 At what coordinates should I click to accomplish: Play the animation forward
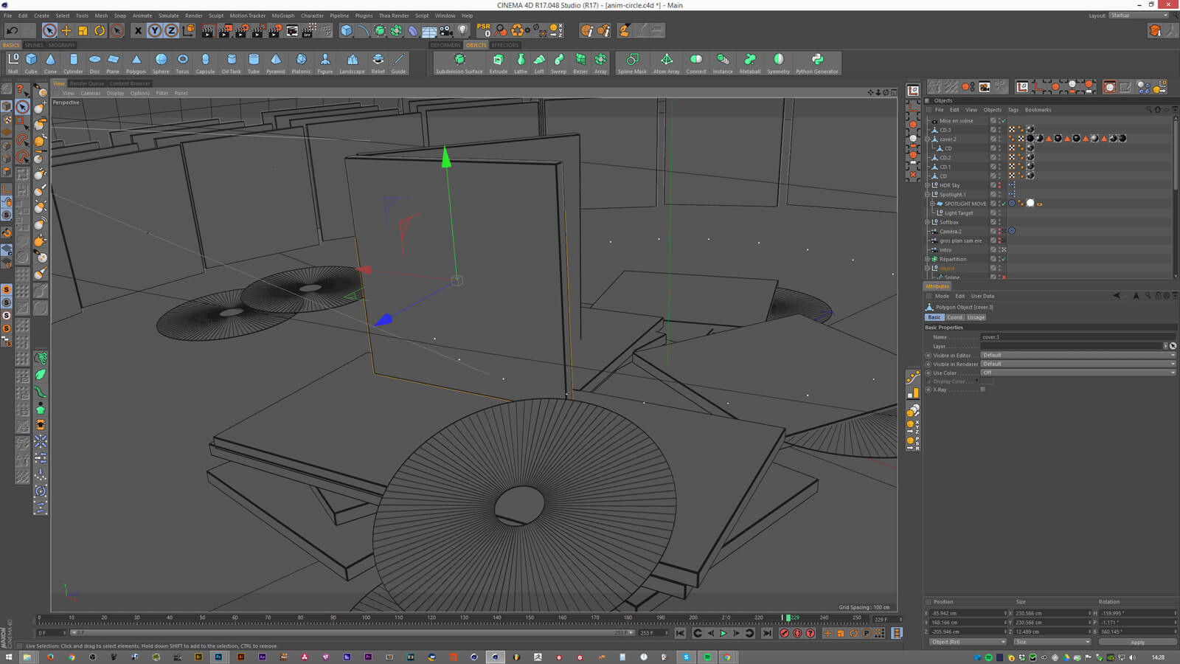[x=723, y=633]
